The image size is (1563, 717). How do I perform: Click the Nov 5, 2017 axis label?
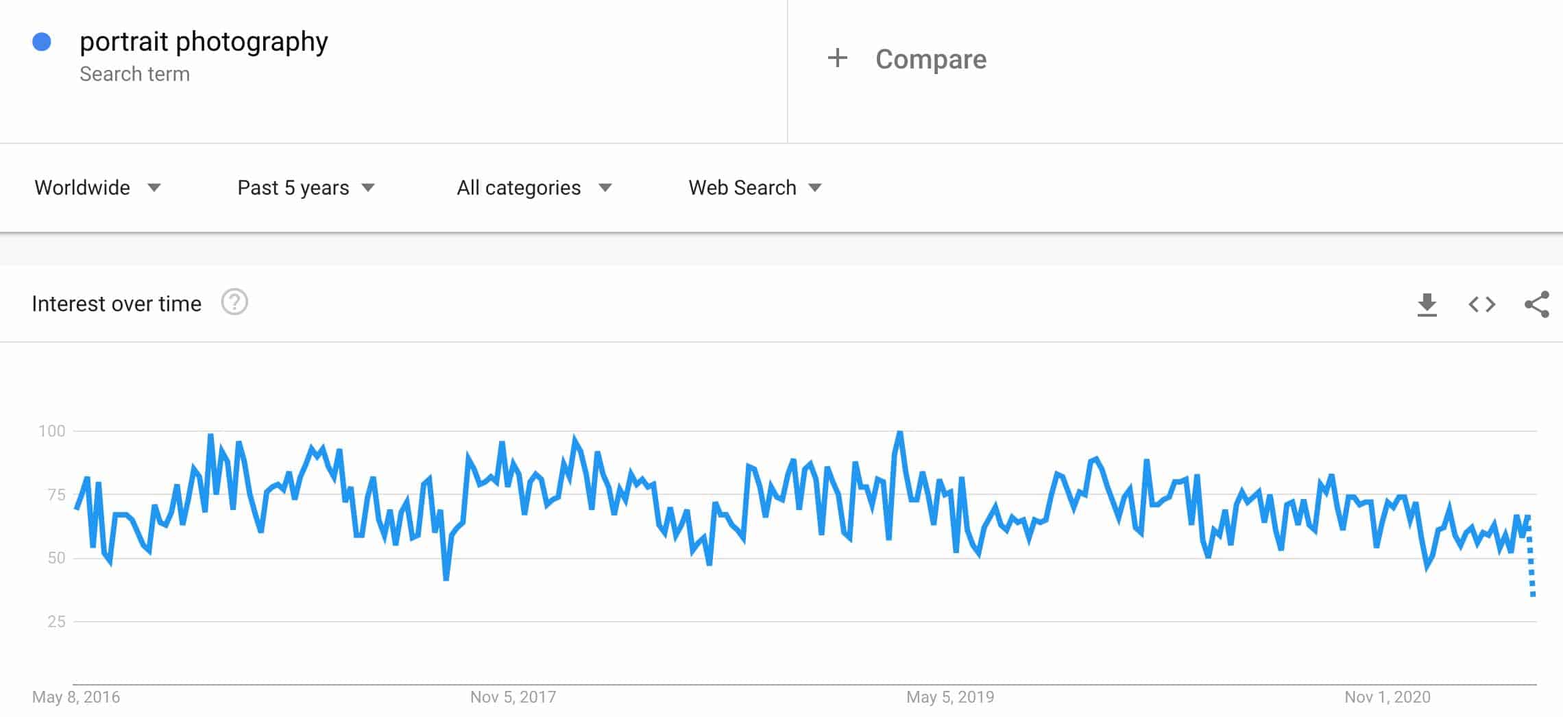tap(513, 697)
